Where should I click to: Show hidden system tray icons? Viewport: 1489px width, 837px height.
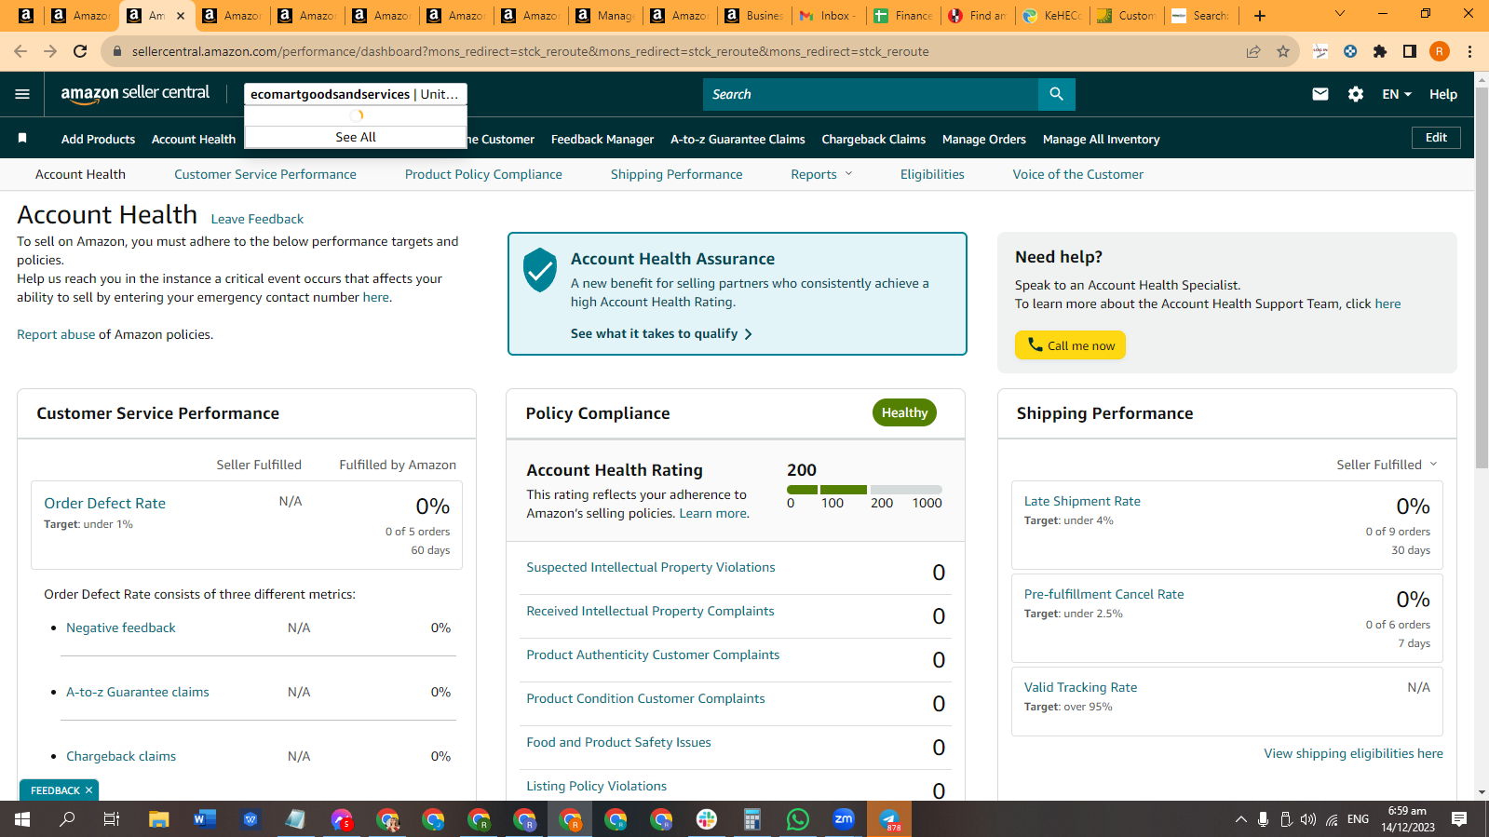pyautogui.click(x=1240, y=819)
